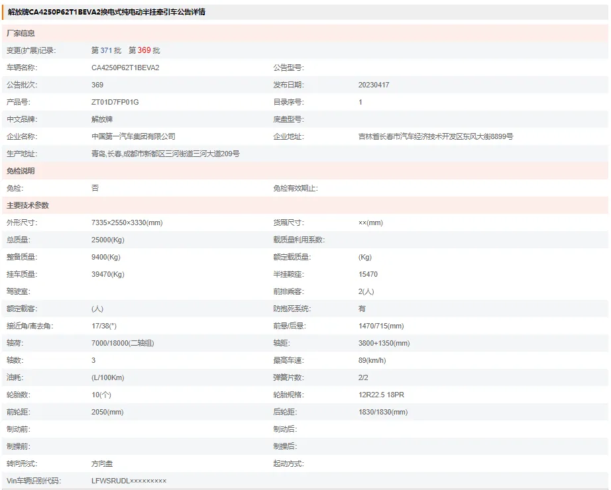
Task: Select the company name 中国第一汽车集团有限公司
Action: click(133, 136)
